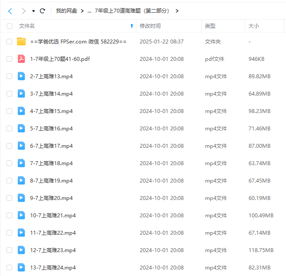Viewport: 286px width, 276px height.
Task: Check the 6-7上高难17.mp4 checkbox
Action: point(9,146)
